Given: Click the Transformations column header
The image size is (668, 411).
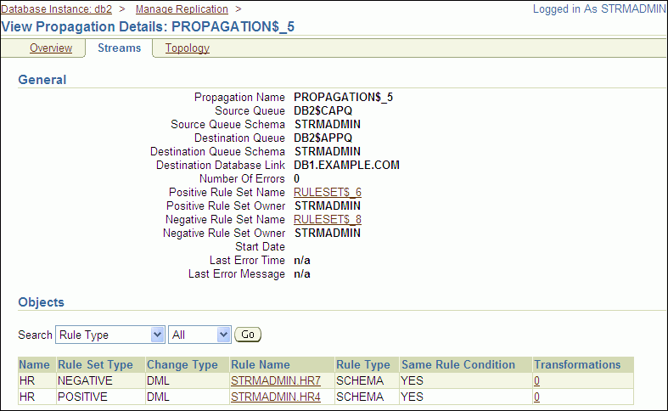Looking at the screenshot, I should [x=577, y=365].
